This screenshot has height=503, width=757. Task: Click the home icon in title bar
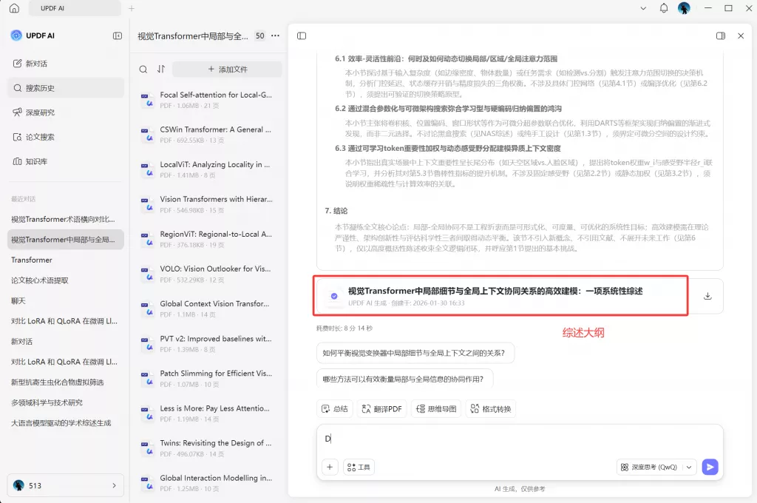click(x=14, y=8)
